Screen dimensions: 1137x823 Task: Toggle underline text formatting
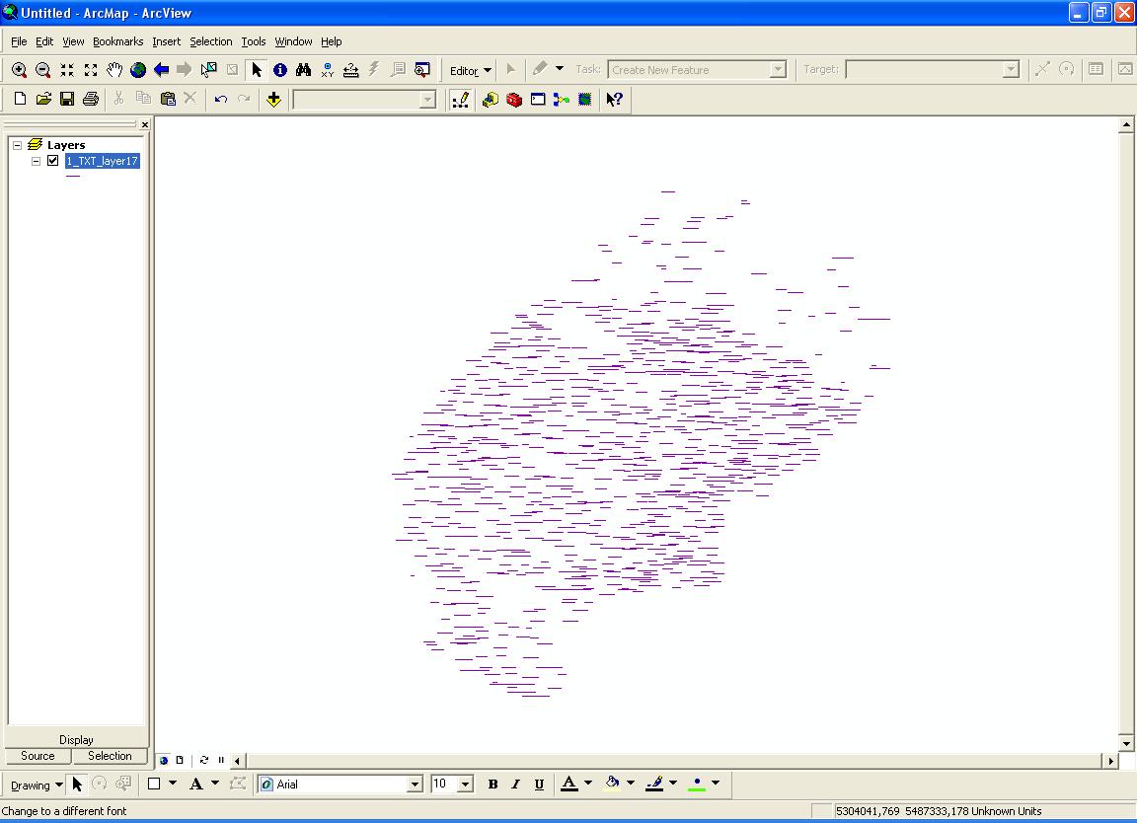(x=539, y=784)
